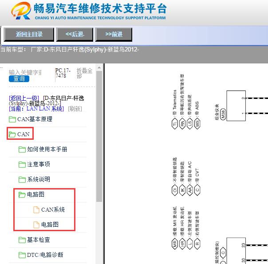Click the RN legend hexagon
Image resolution: width=268 pixels, height=264 pixels.
182,123
